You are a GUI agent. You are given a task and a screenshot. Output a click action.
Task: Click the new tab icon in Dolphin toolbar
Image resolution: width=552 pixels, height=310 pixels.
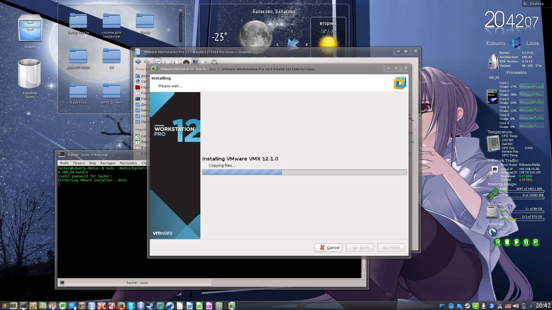tap(204, 62)
